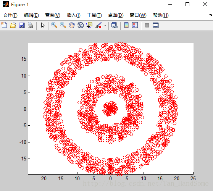Select the Edit Plot arrow tool
The height and width of the screenshot is (191, 213).
(43, 26)
